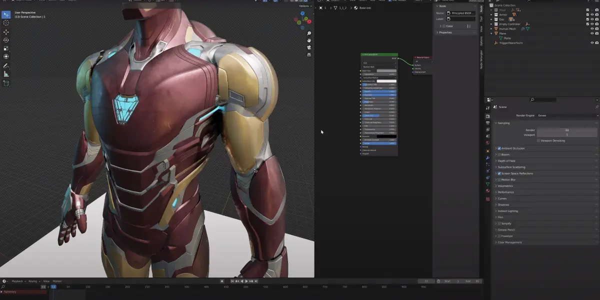This screenshot has height=300, width=600.
Task: Open the Object Data green triangle tab
Action: [487, 184]
